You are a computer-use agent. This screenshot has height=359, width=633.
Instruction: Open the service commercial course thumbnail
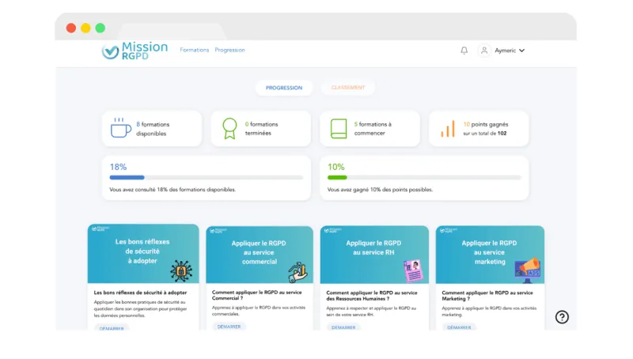click(x=260, y=255)
